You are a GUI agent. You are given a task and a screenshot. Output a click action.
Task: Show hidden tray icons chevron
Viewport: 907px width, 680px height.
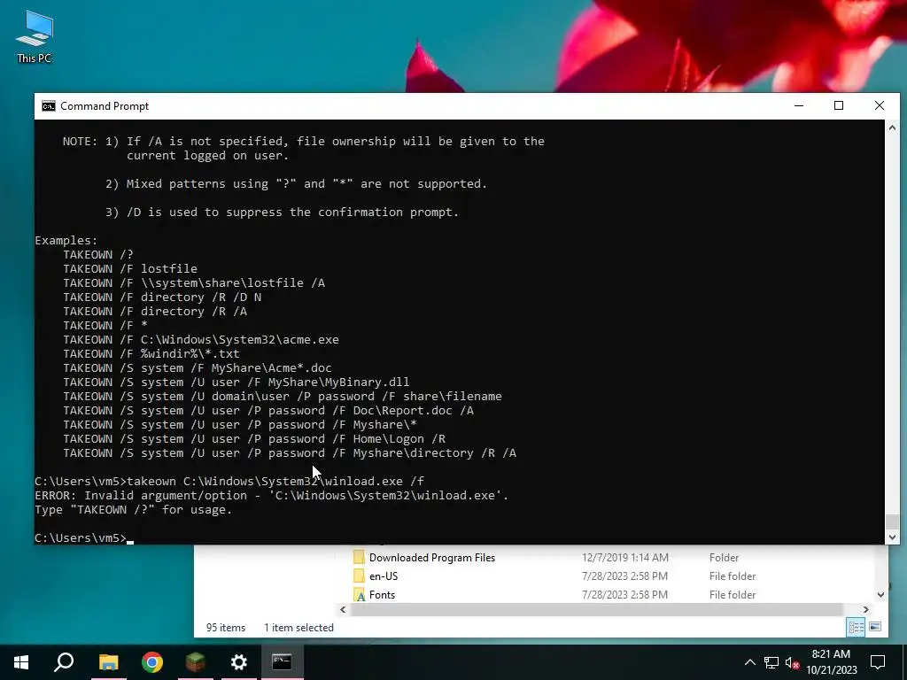749,662
